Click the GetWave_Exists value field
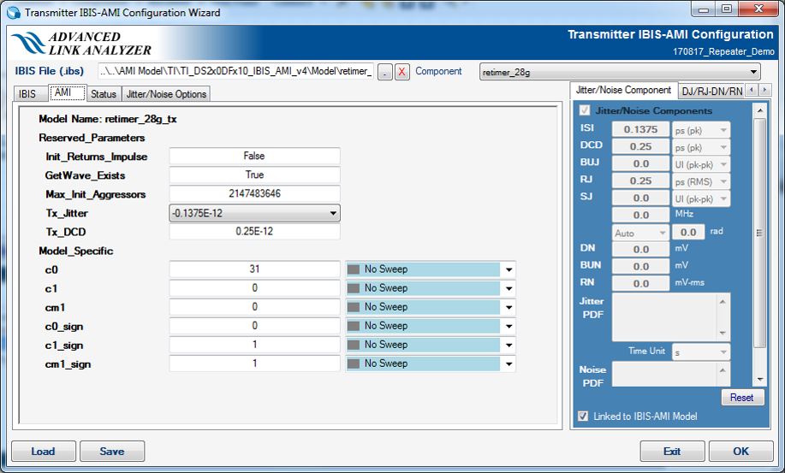 pos(255,175)
